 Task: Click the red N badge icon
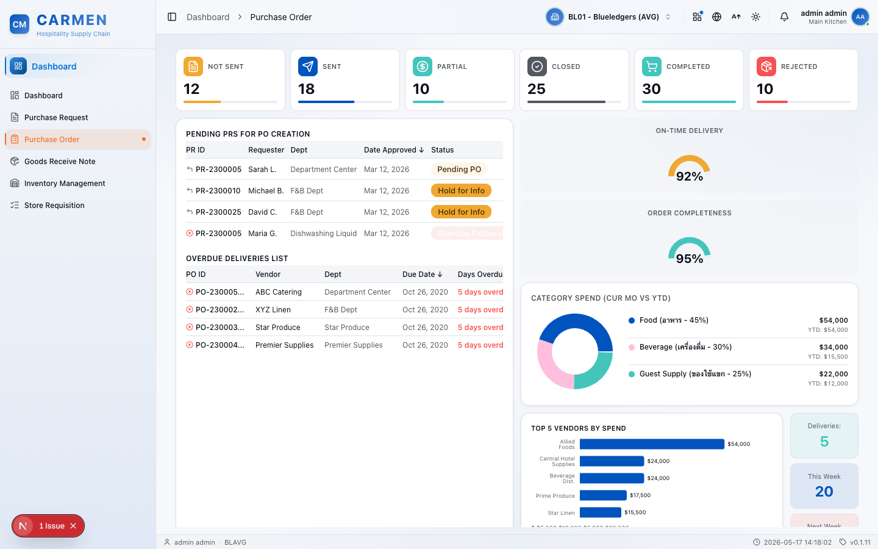pos(23,526)
